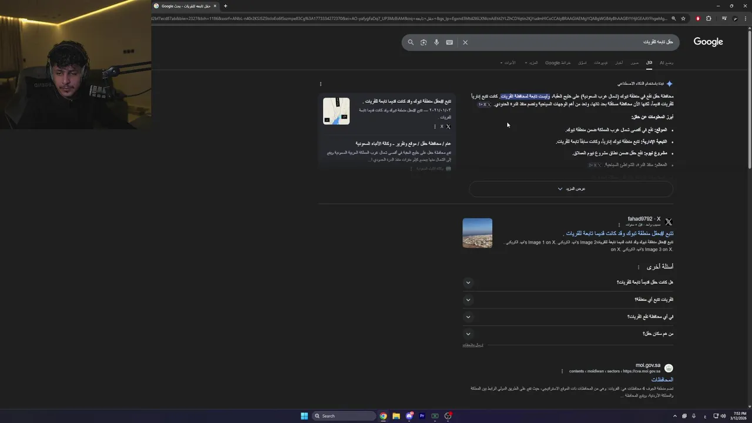The width and height of the screenshot is (752, 423).
Task: Open three-dot menu of moi.gov.sa result
Action: (x=562, y=371)
